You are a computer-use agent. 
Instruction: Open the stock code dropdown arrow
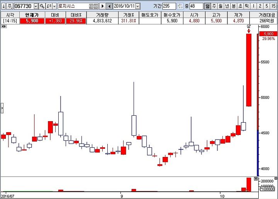coord(36,7)
